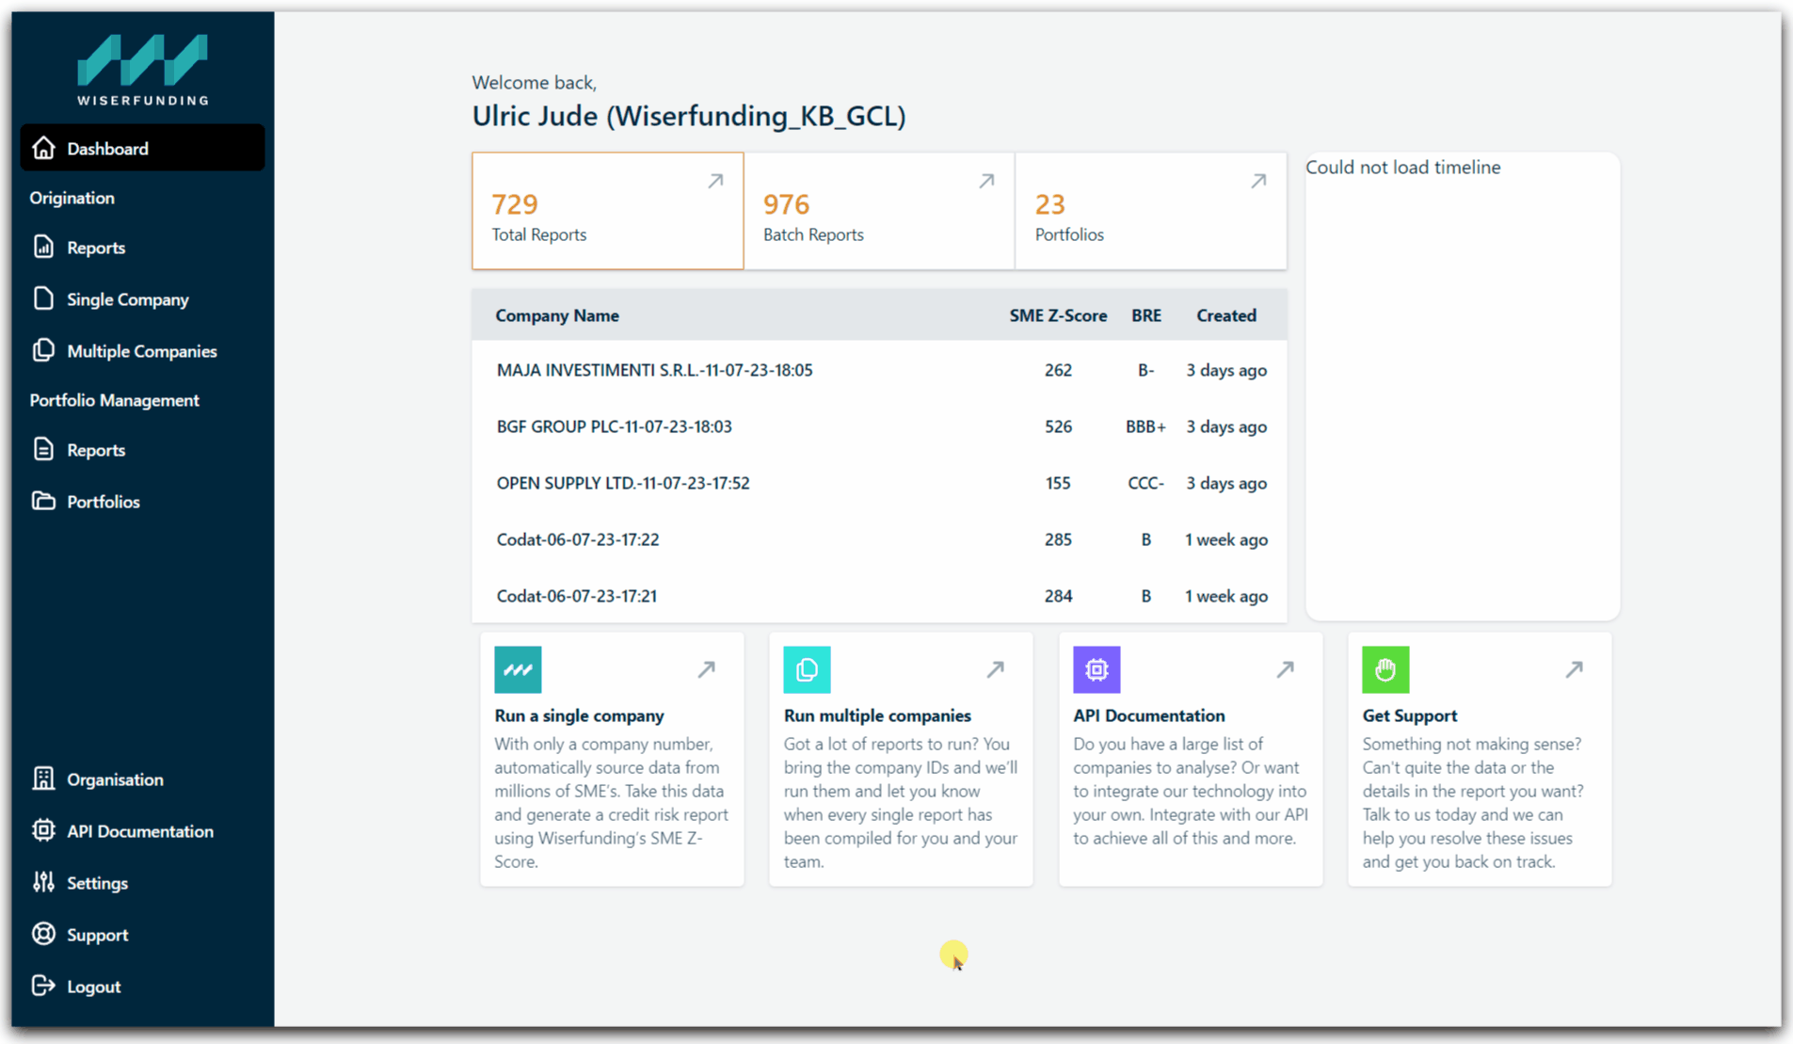This screenshot has height=1044, width=1793.
Task: Open arrow on Run a single company card
Action: click(706, 669)
